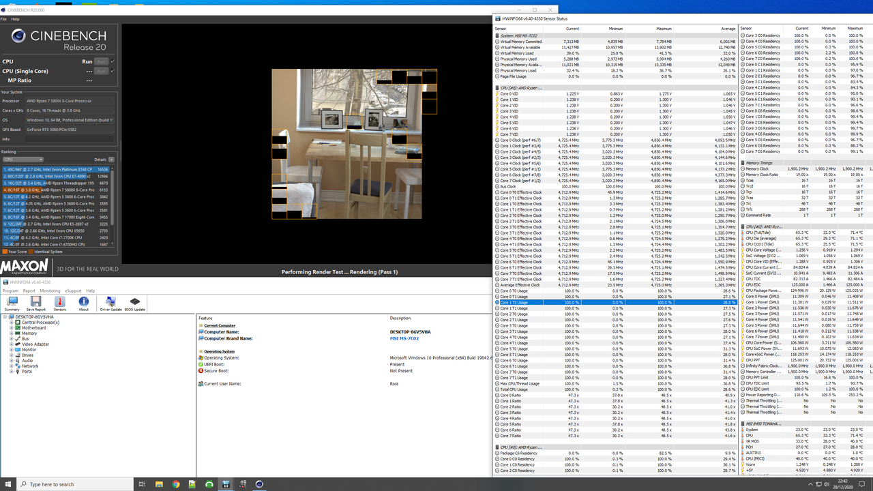Select the Intel Core i7-7700K ranking row

click(57, 237)
